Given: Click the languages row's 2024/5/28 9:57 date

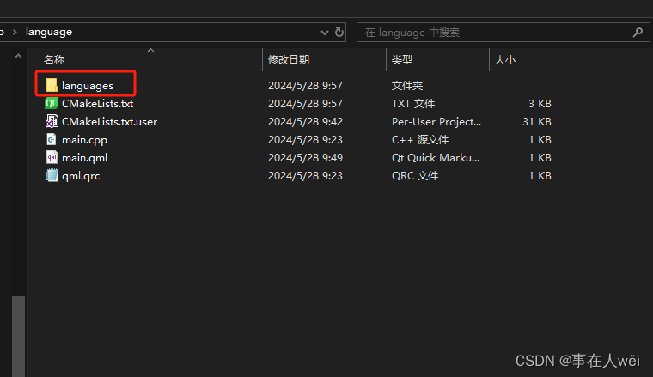Looking at the screenshot, I should (305, 86).
